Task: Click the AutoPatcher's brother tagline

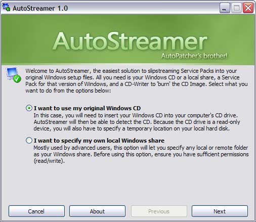Action: (x=194, y=56)
